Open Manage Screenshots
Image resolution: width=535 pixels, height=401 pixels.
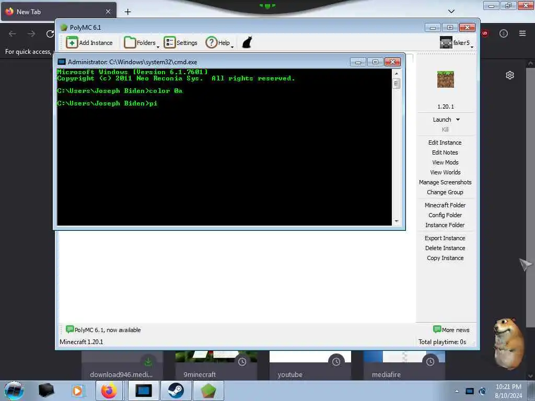click(445, 182)
